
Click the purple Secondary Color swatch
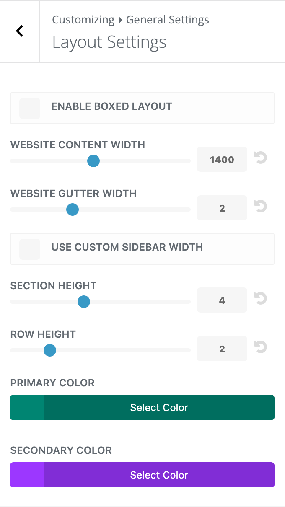[27, 475]
